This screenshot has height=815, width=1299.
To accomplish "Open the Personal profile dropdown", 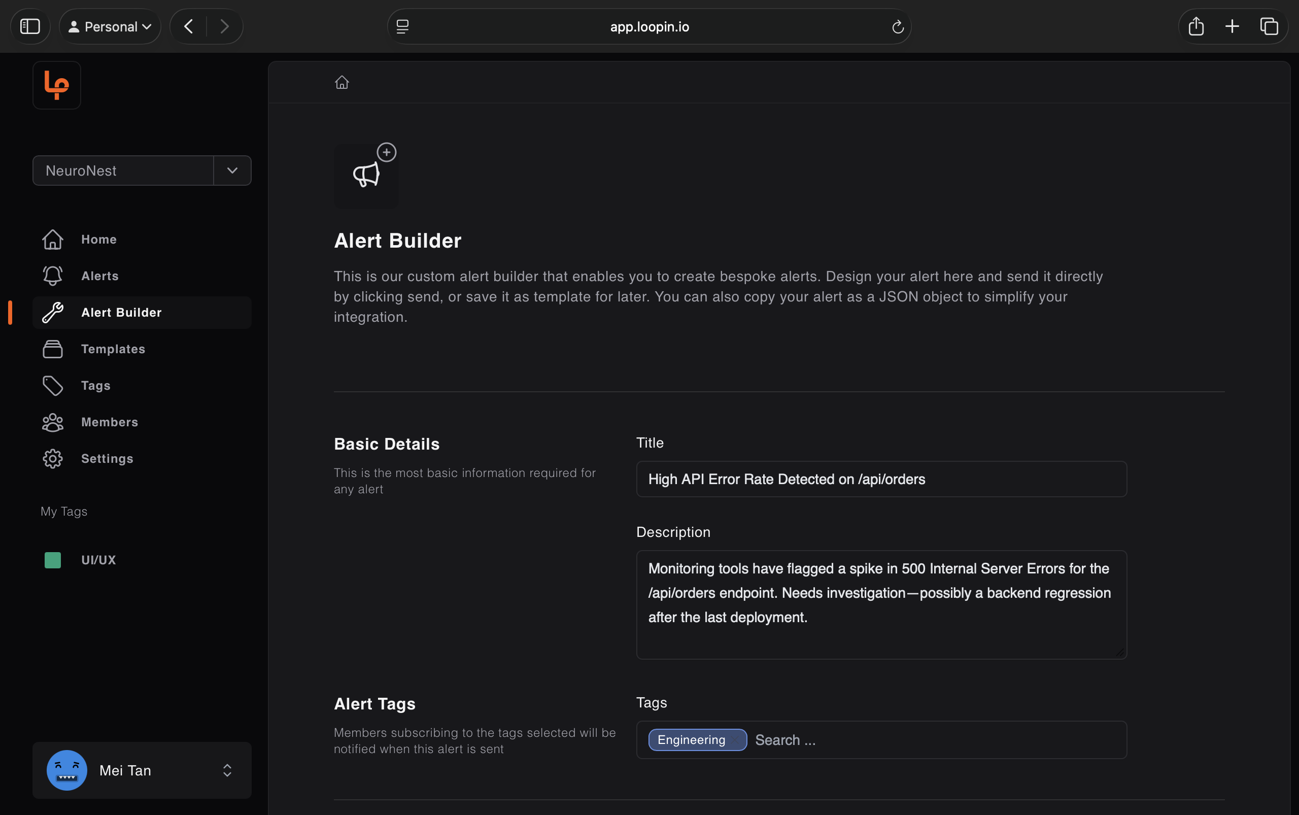I will [x=111, y=26].
